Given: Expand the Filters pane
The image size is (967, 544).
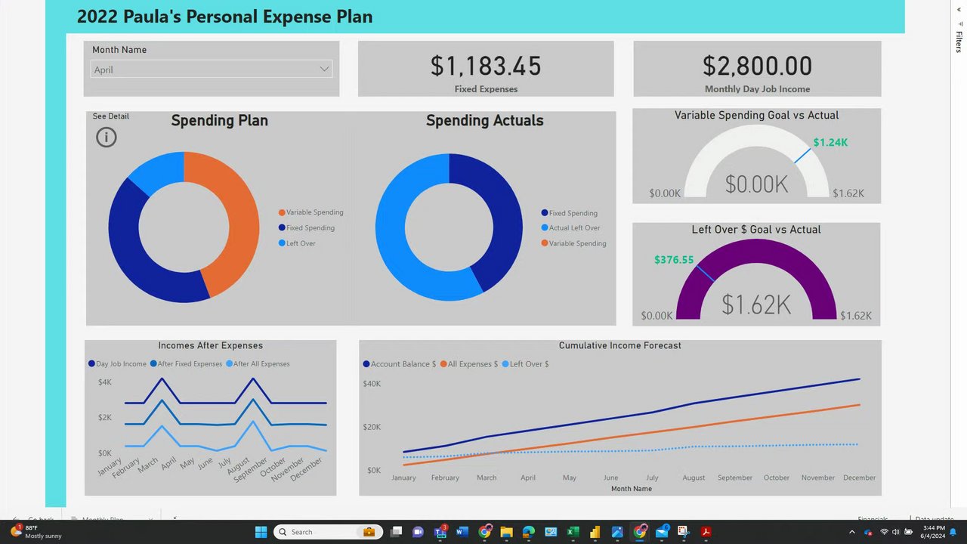Looking at the screenshot, I should pyautogui.click(x=959, y=42).
